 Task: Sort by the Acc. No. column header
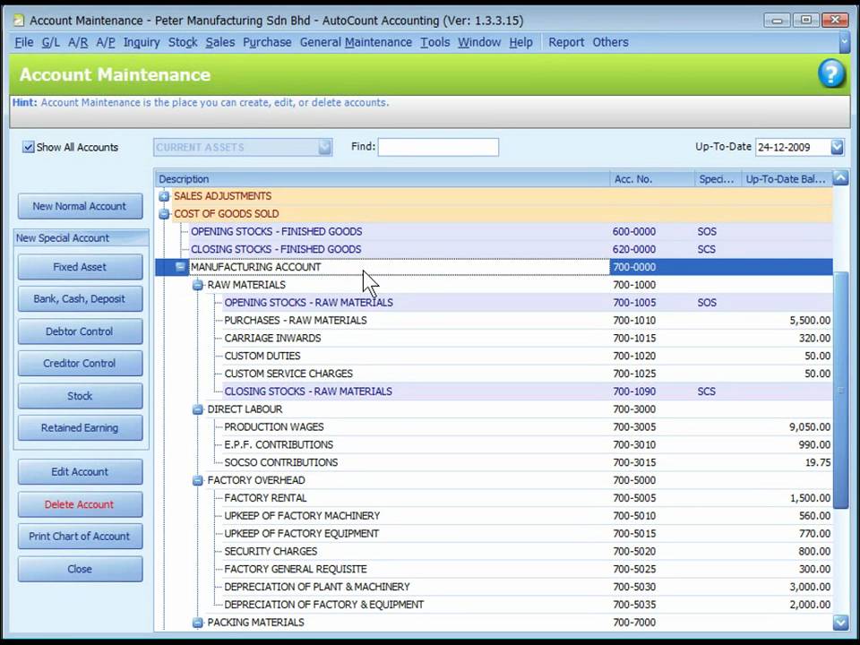(652, 179)
